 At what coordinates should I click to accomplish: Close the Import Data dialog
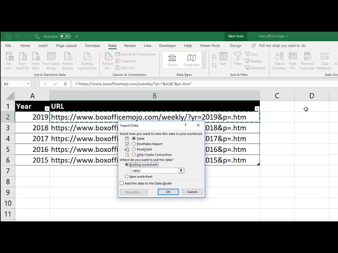tap(198, 125)
